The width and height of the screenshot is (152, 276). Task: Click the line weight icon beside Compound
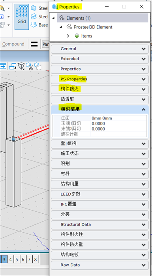(34, 44)
